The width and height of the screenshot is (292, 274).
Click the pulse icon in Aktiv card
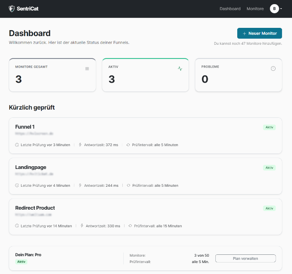(x=180, y=68)
